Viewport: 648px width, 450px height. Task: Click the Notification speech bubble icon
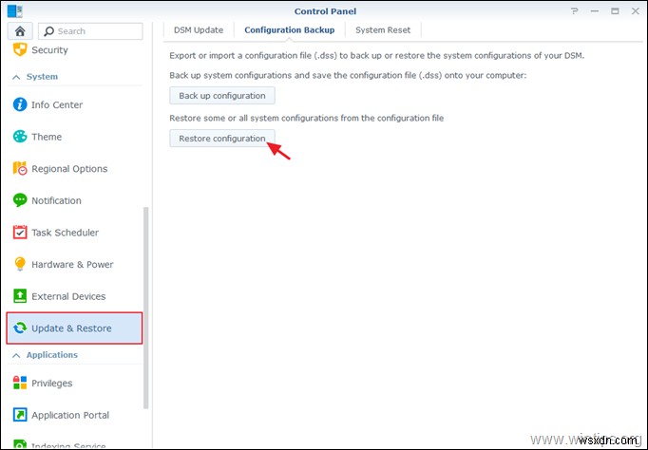pyautogui.click(x=20, y=200)
